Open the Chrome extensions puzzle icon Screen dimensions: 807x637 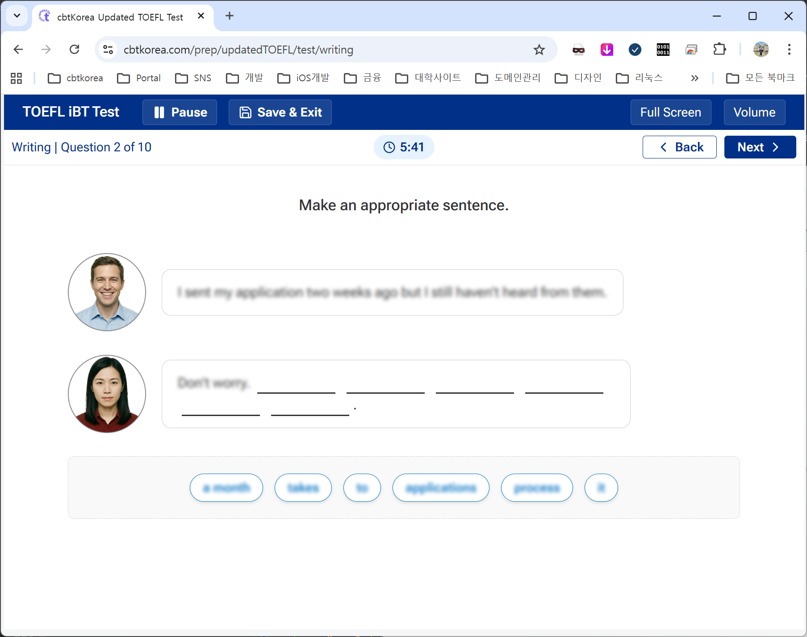click(719, 50)
